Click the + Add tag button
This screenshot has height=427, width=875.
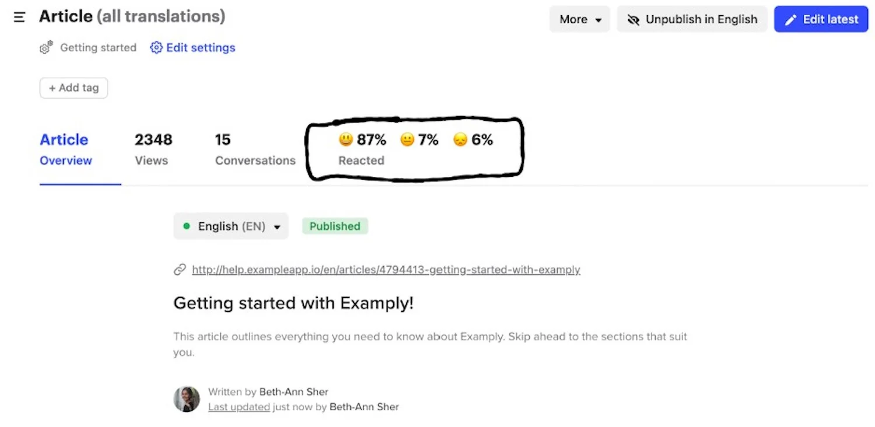tap(73, 88)
